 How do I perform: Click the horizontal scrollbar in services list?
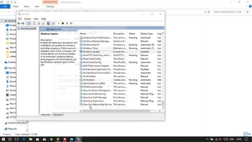click(x=116, y=111)
